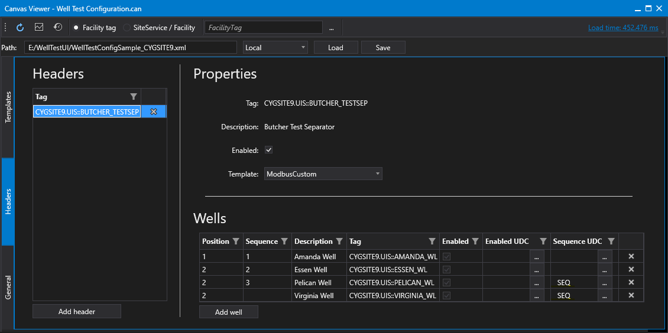Screen dimensions: 668x333
Task: Remove the BUTCHER_TESTSEP header with X icon
Action: pyautogui.click(x=154, y=112)
